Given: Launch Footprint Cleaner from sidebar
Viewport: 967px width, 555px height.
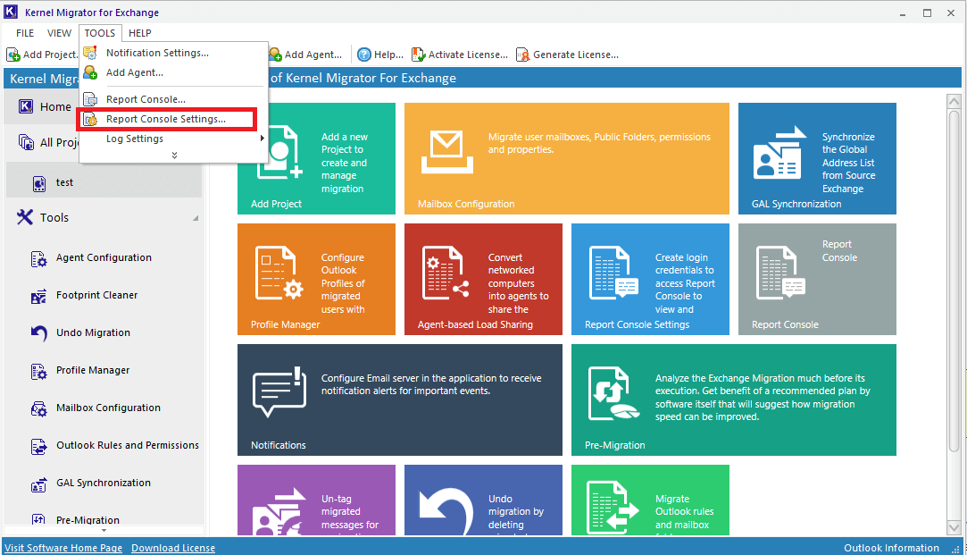Looking at the screenshot, I should coord(39,296).
